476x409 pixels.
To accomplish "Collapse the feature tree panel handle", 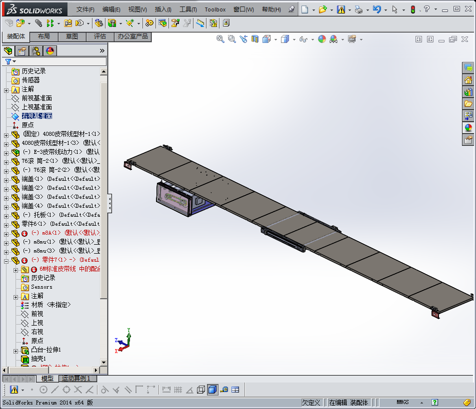I will pos(109,203).
